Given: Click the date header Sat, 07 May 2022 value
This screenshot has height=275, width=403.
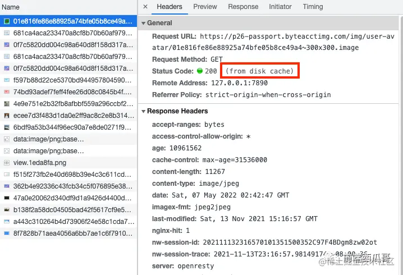Looking at the screenshot, I should tap(230, 195).
